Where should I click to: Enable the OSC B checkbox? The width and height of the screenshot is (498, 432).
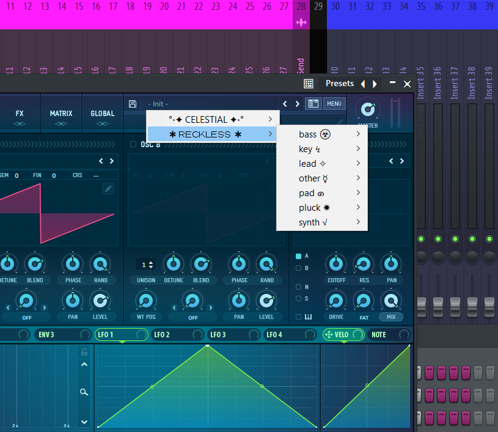pos(134,144)
